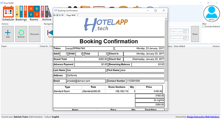This screenshot has width=221, height=119.
Task: Open the Discounts action
Action: pyautogui.click(x=34, y=34)
